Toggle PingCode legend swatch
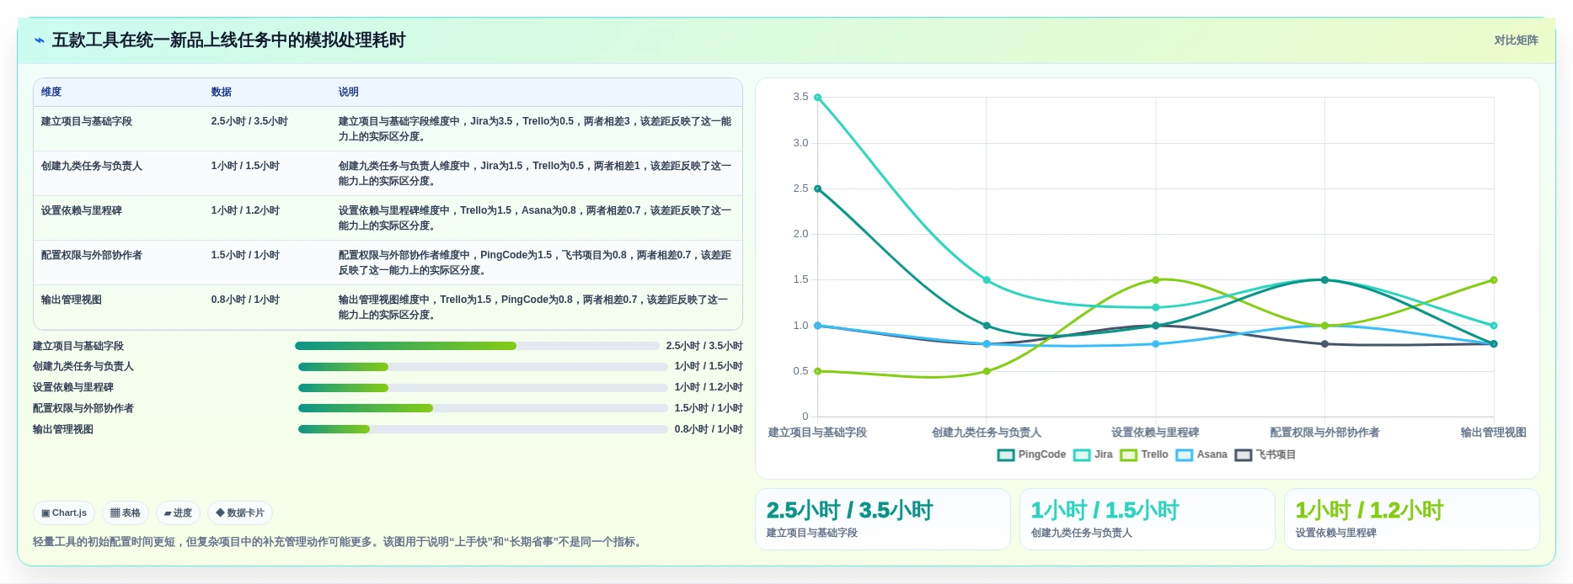The image size is (1573, 584). pos(1005,455)
